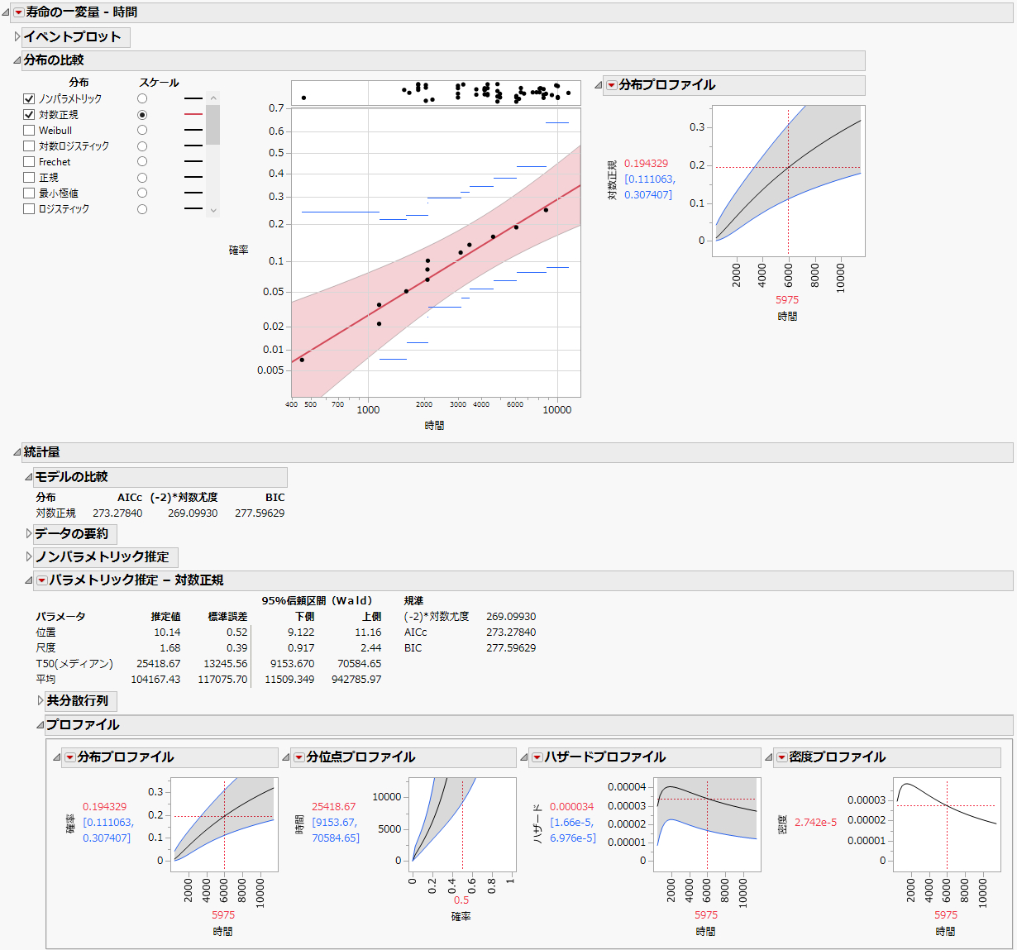Open the パラメトリック推定－対数正規 red triangle menu
This screenshot has height=950, width=1017.
(41, 580)
